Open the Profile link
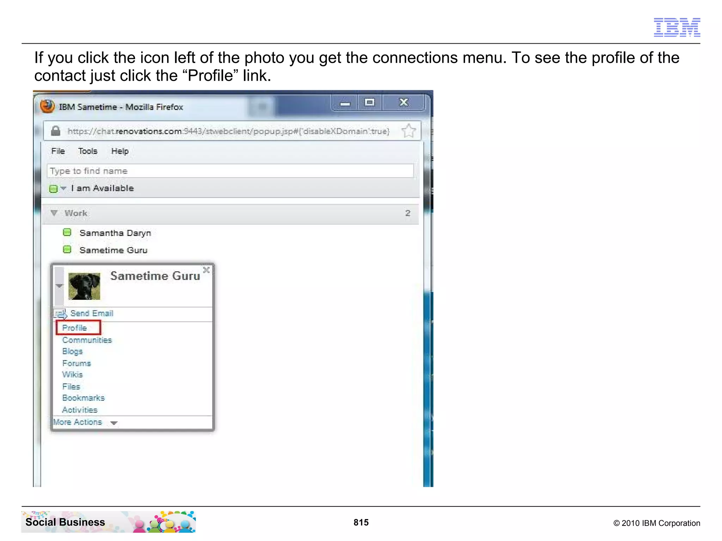Viewport: 722px width, 541px height. click(x=74, y=328)
